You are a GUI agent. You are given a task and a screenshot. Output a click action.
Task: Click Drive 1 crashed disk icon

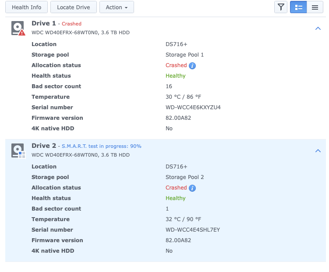click(x=18, y=28)
